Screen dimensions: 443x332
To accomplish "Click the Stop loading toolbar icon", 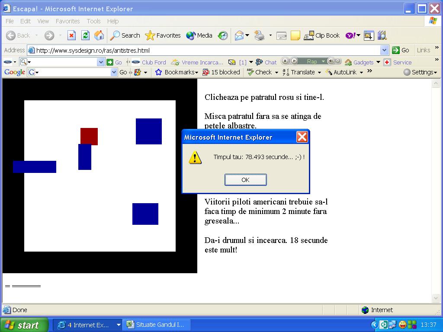I will (x=72, y=35).
